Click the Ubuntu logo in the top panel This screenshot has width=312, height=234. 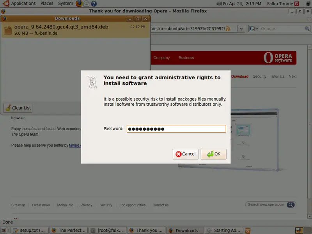pos(6,4)
